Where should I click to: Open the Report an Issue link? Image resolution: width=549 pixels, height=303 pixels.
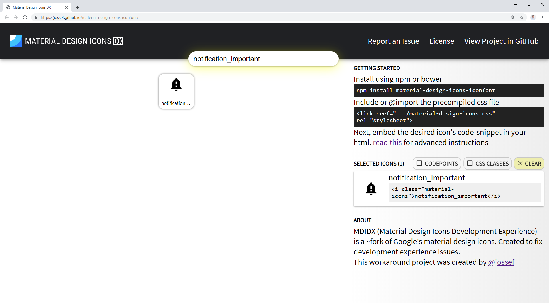pos(393,41)
